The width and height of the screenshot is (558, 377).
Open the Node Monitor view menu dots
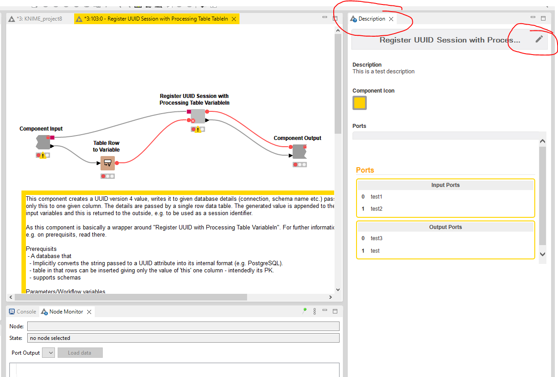click(x=315, y=311)
